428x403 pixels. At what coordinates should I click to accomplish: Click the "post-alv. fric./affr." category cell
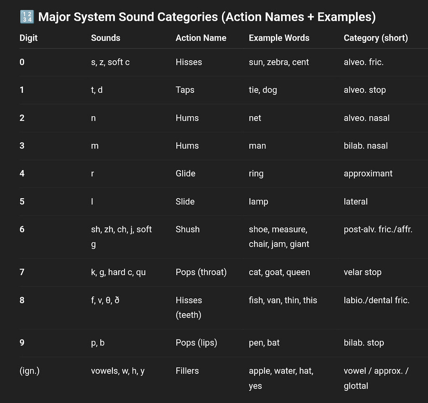click(378, 230)
